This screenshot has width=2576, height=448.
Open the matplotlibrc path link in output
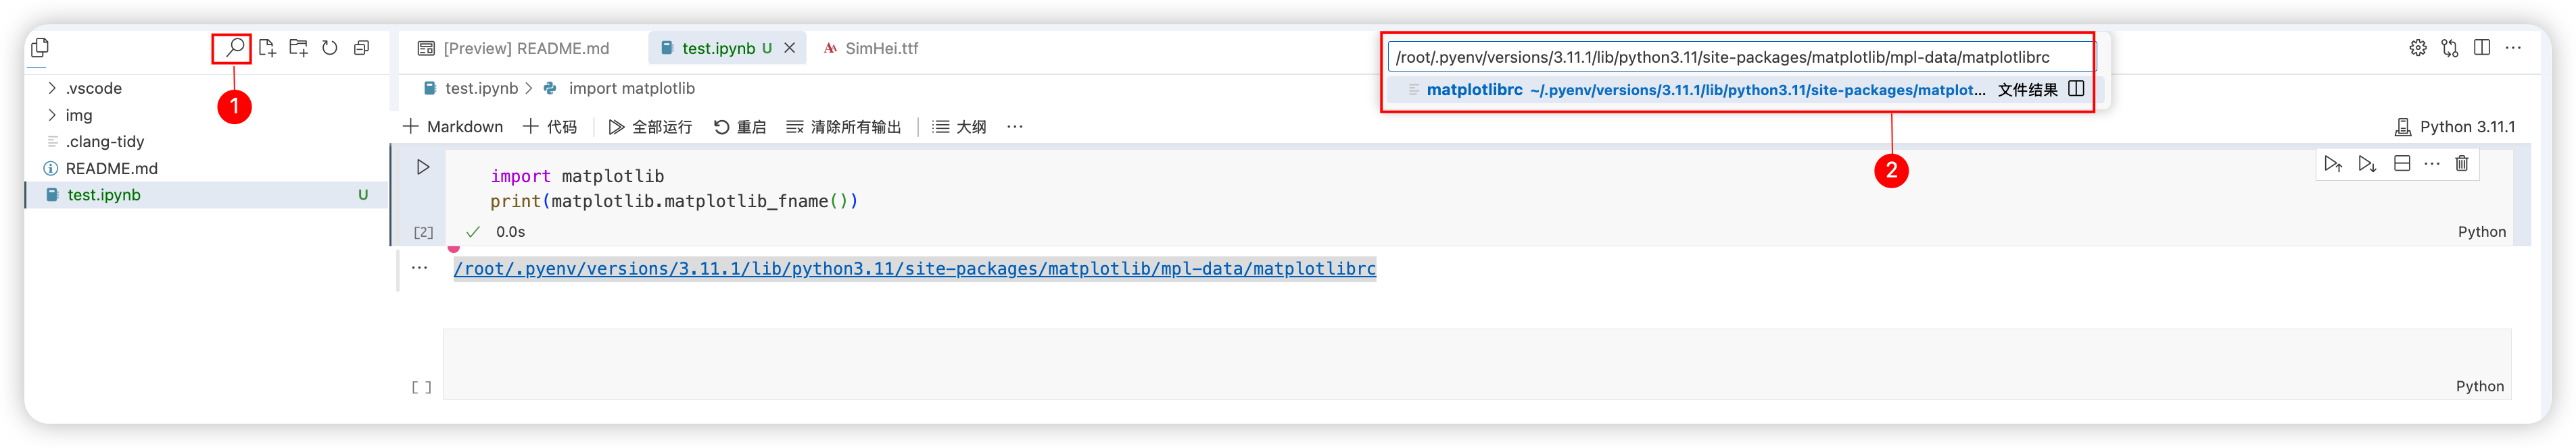[914, 269]
